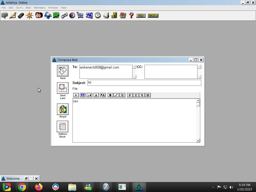The width and height of the screenshot is (256, 192).
Task: Click the Send mail button
Action: point(63,71)
